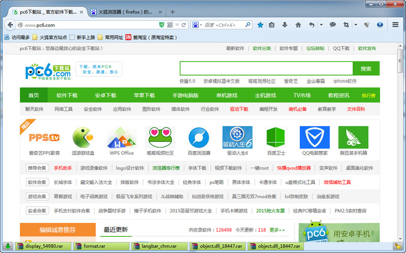Open the Firefox hamburger menu
406x253 pixels.
[395, 24]
